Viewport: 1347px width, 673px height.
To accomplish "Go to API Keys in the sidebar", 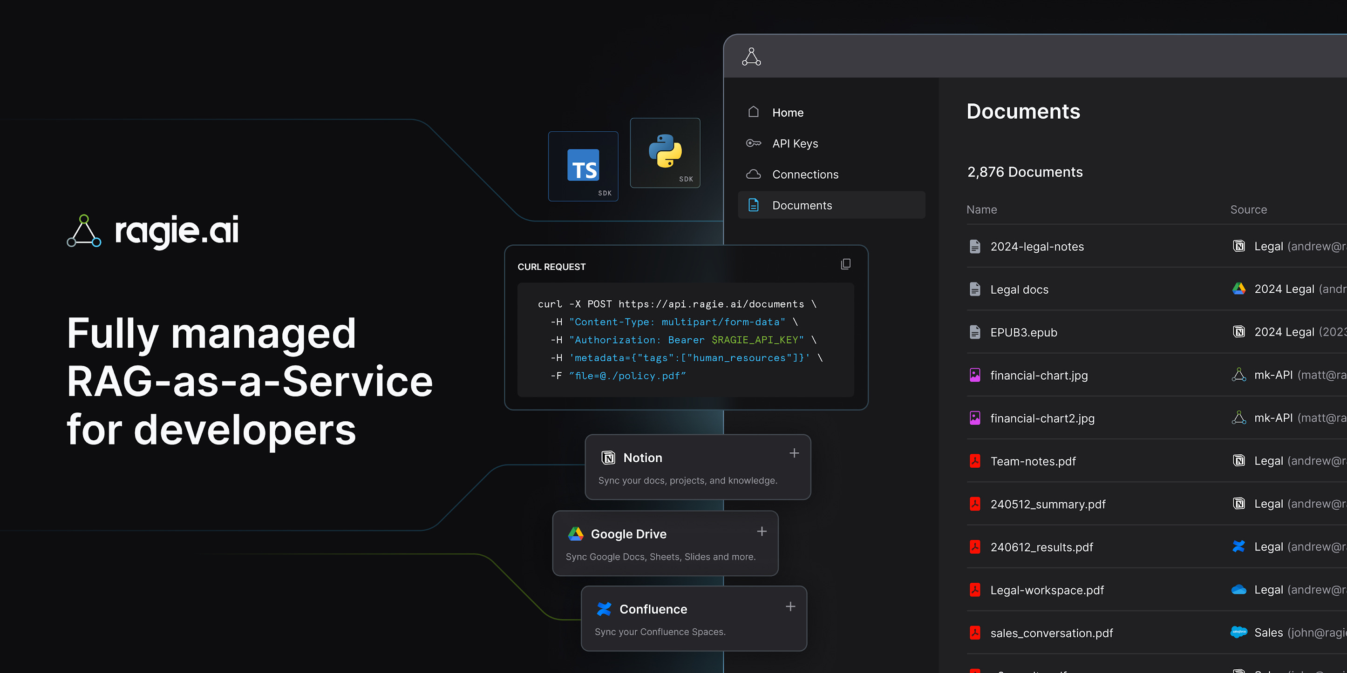I will 795,143.
